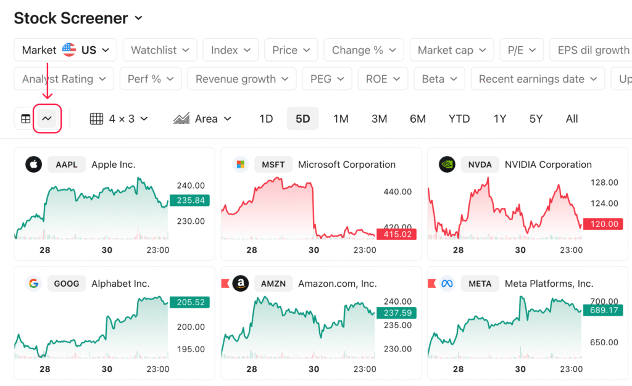
Task: Click the NVIDIA logo icon
Action: (x=447, y=164)
